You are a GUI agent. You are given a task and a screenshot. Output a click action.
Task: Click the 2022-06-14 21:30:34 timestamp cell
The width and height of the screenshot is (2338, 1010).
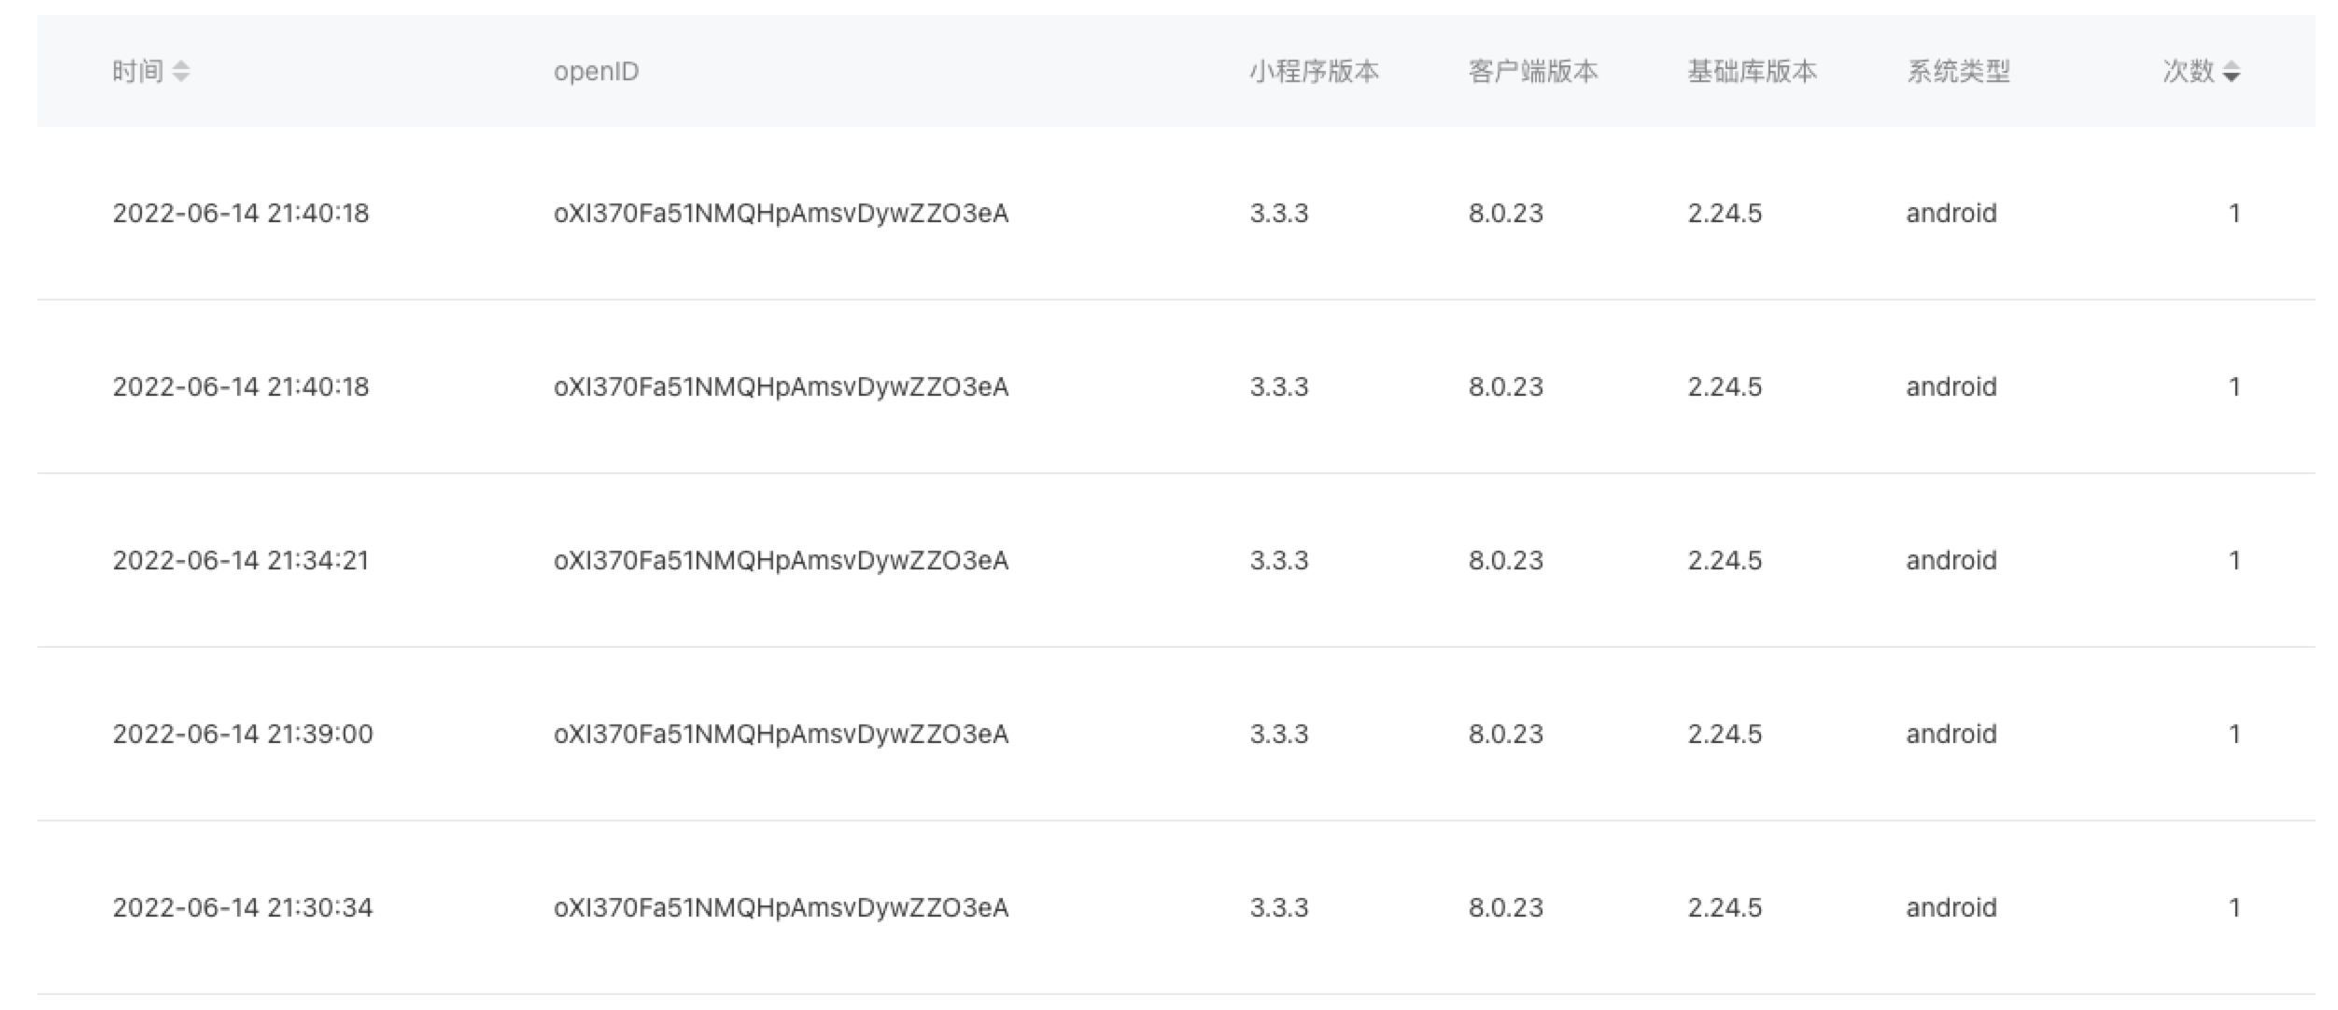coord(243,907)
